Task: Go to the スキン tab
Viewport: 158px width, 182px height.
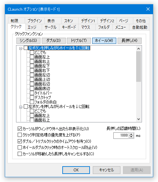Action: tap(70, 21)
